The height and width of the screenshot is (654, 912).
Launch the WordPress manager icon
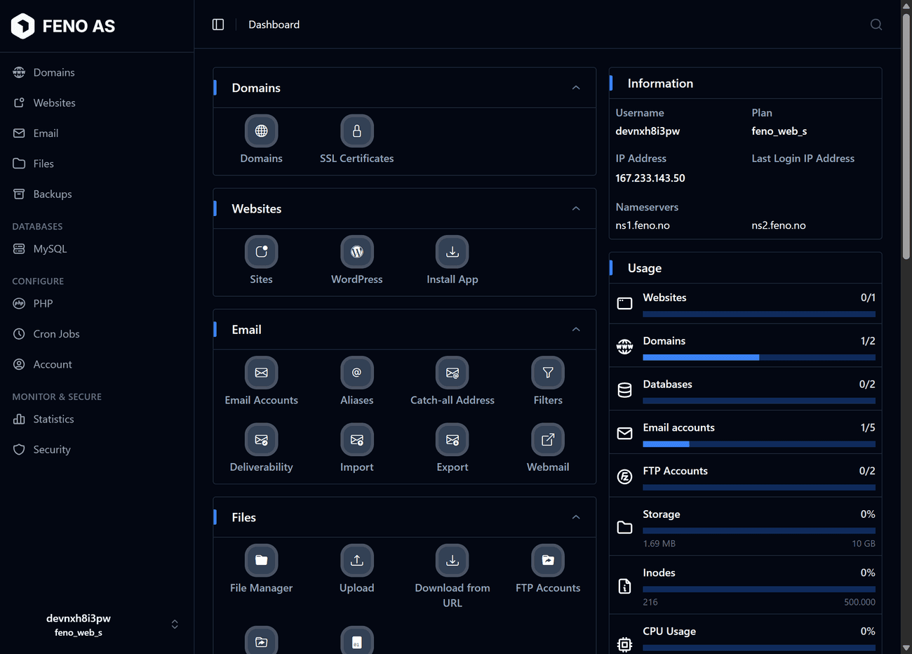click(356, 252)
